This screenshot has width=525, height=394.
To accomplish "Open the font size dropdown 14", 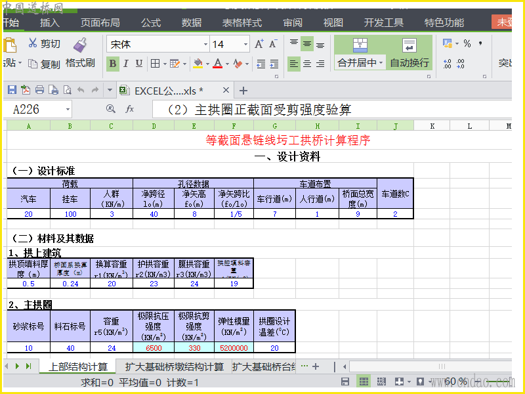I will coord(245,45).
